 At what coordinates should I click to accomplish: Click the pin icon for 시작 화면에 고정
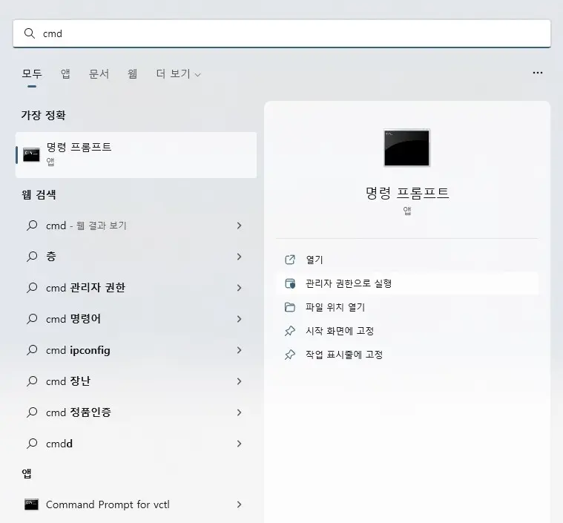click(290, 331)
